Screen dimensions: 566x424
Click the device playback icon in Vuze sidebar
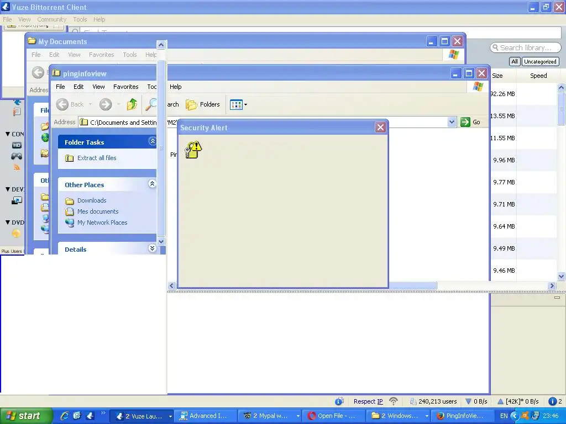tap(17, 200)
